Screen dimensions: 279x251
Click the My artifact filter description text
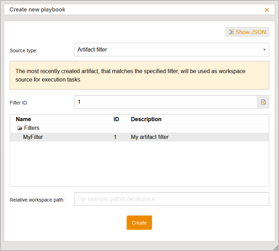click(150, 137)
